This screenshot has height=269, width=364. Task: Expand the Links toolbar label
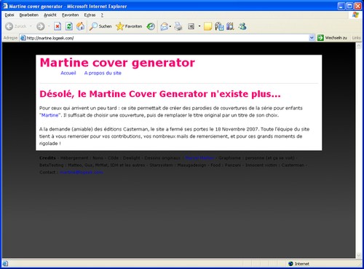(x=356, y=38)
